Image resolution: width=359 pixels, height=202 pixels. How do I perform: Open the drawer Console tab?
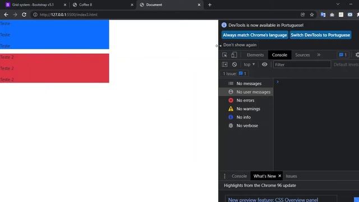click(x=240, y=176)
